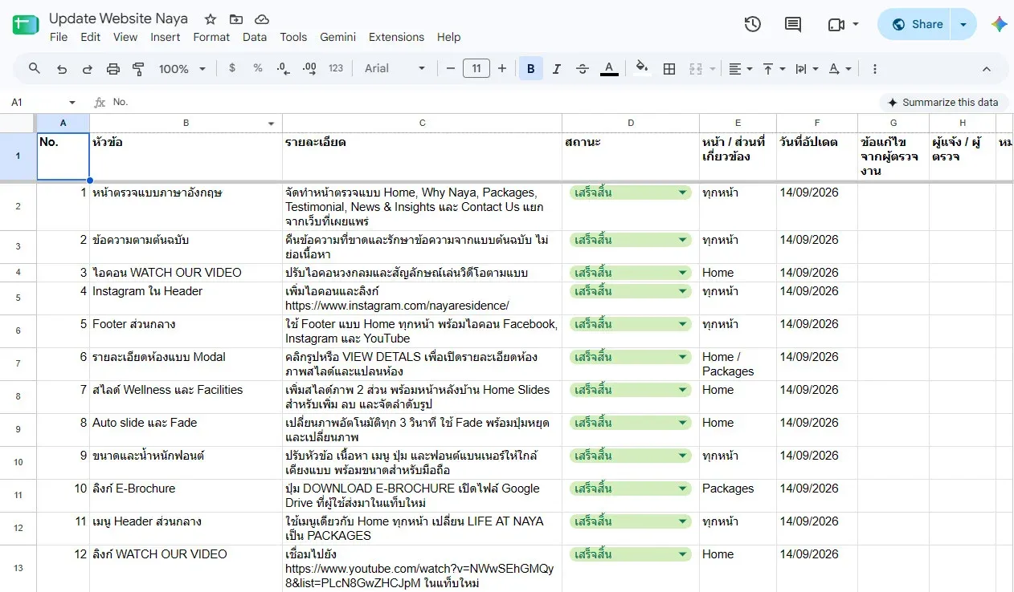This screenshot has width=1014, height=592.
Task: Open text wrapping dropdown
Action: tap(806, 69)
